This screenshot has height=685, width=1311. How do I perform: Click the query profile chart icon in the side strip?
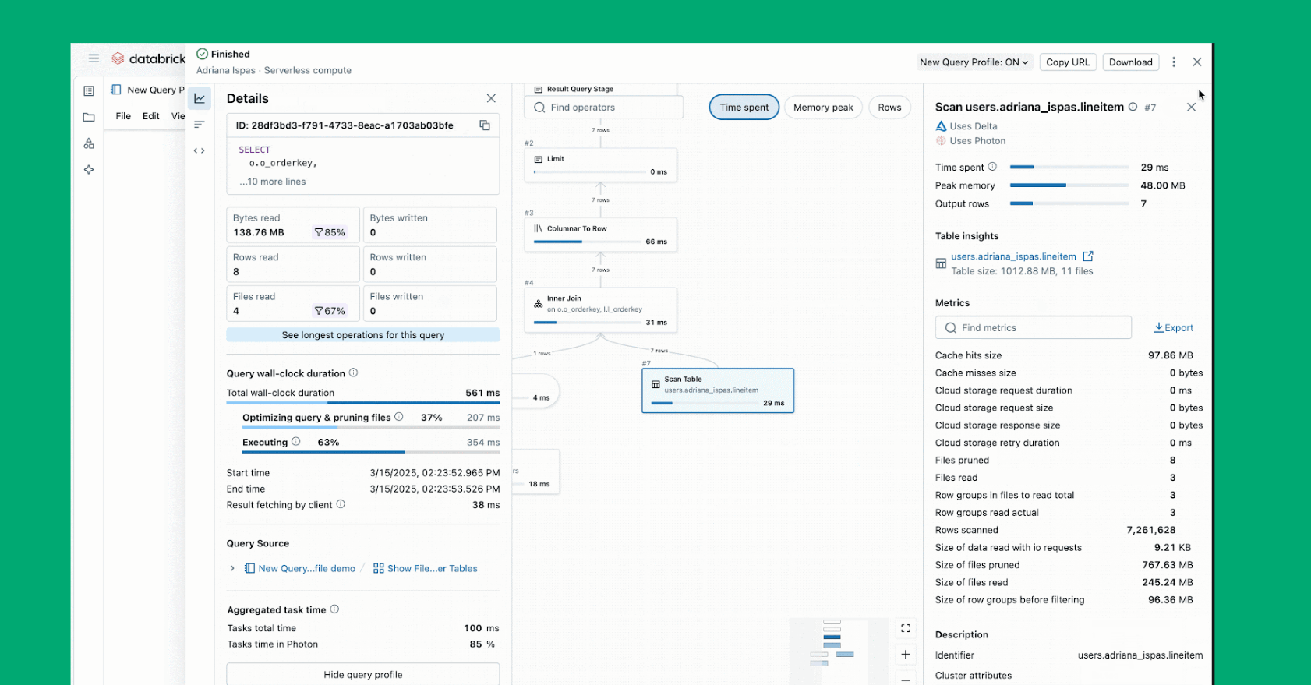point(200,98)
